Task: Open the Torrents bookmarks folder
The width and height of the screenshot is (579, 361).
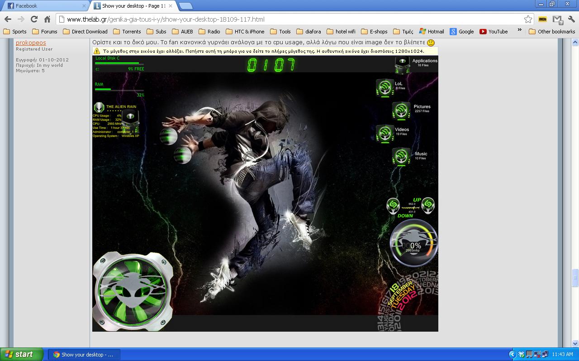Action: [127, 32]
